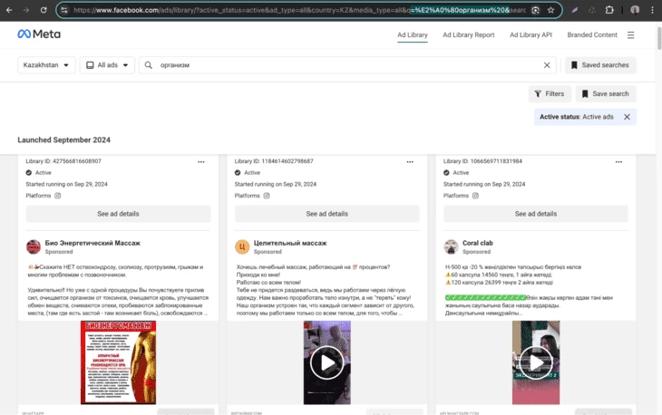Click the Био Энергетический Массаж profile picture
This screenshot has width=662, height=415.
point(34,246)
